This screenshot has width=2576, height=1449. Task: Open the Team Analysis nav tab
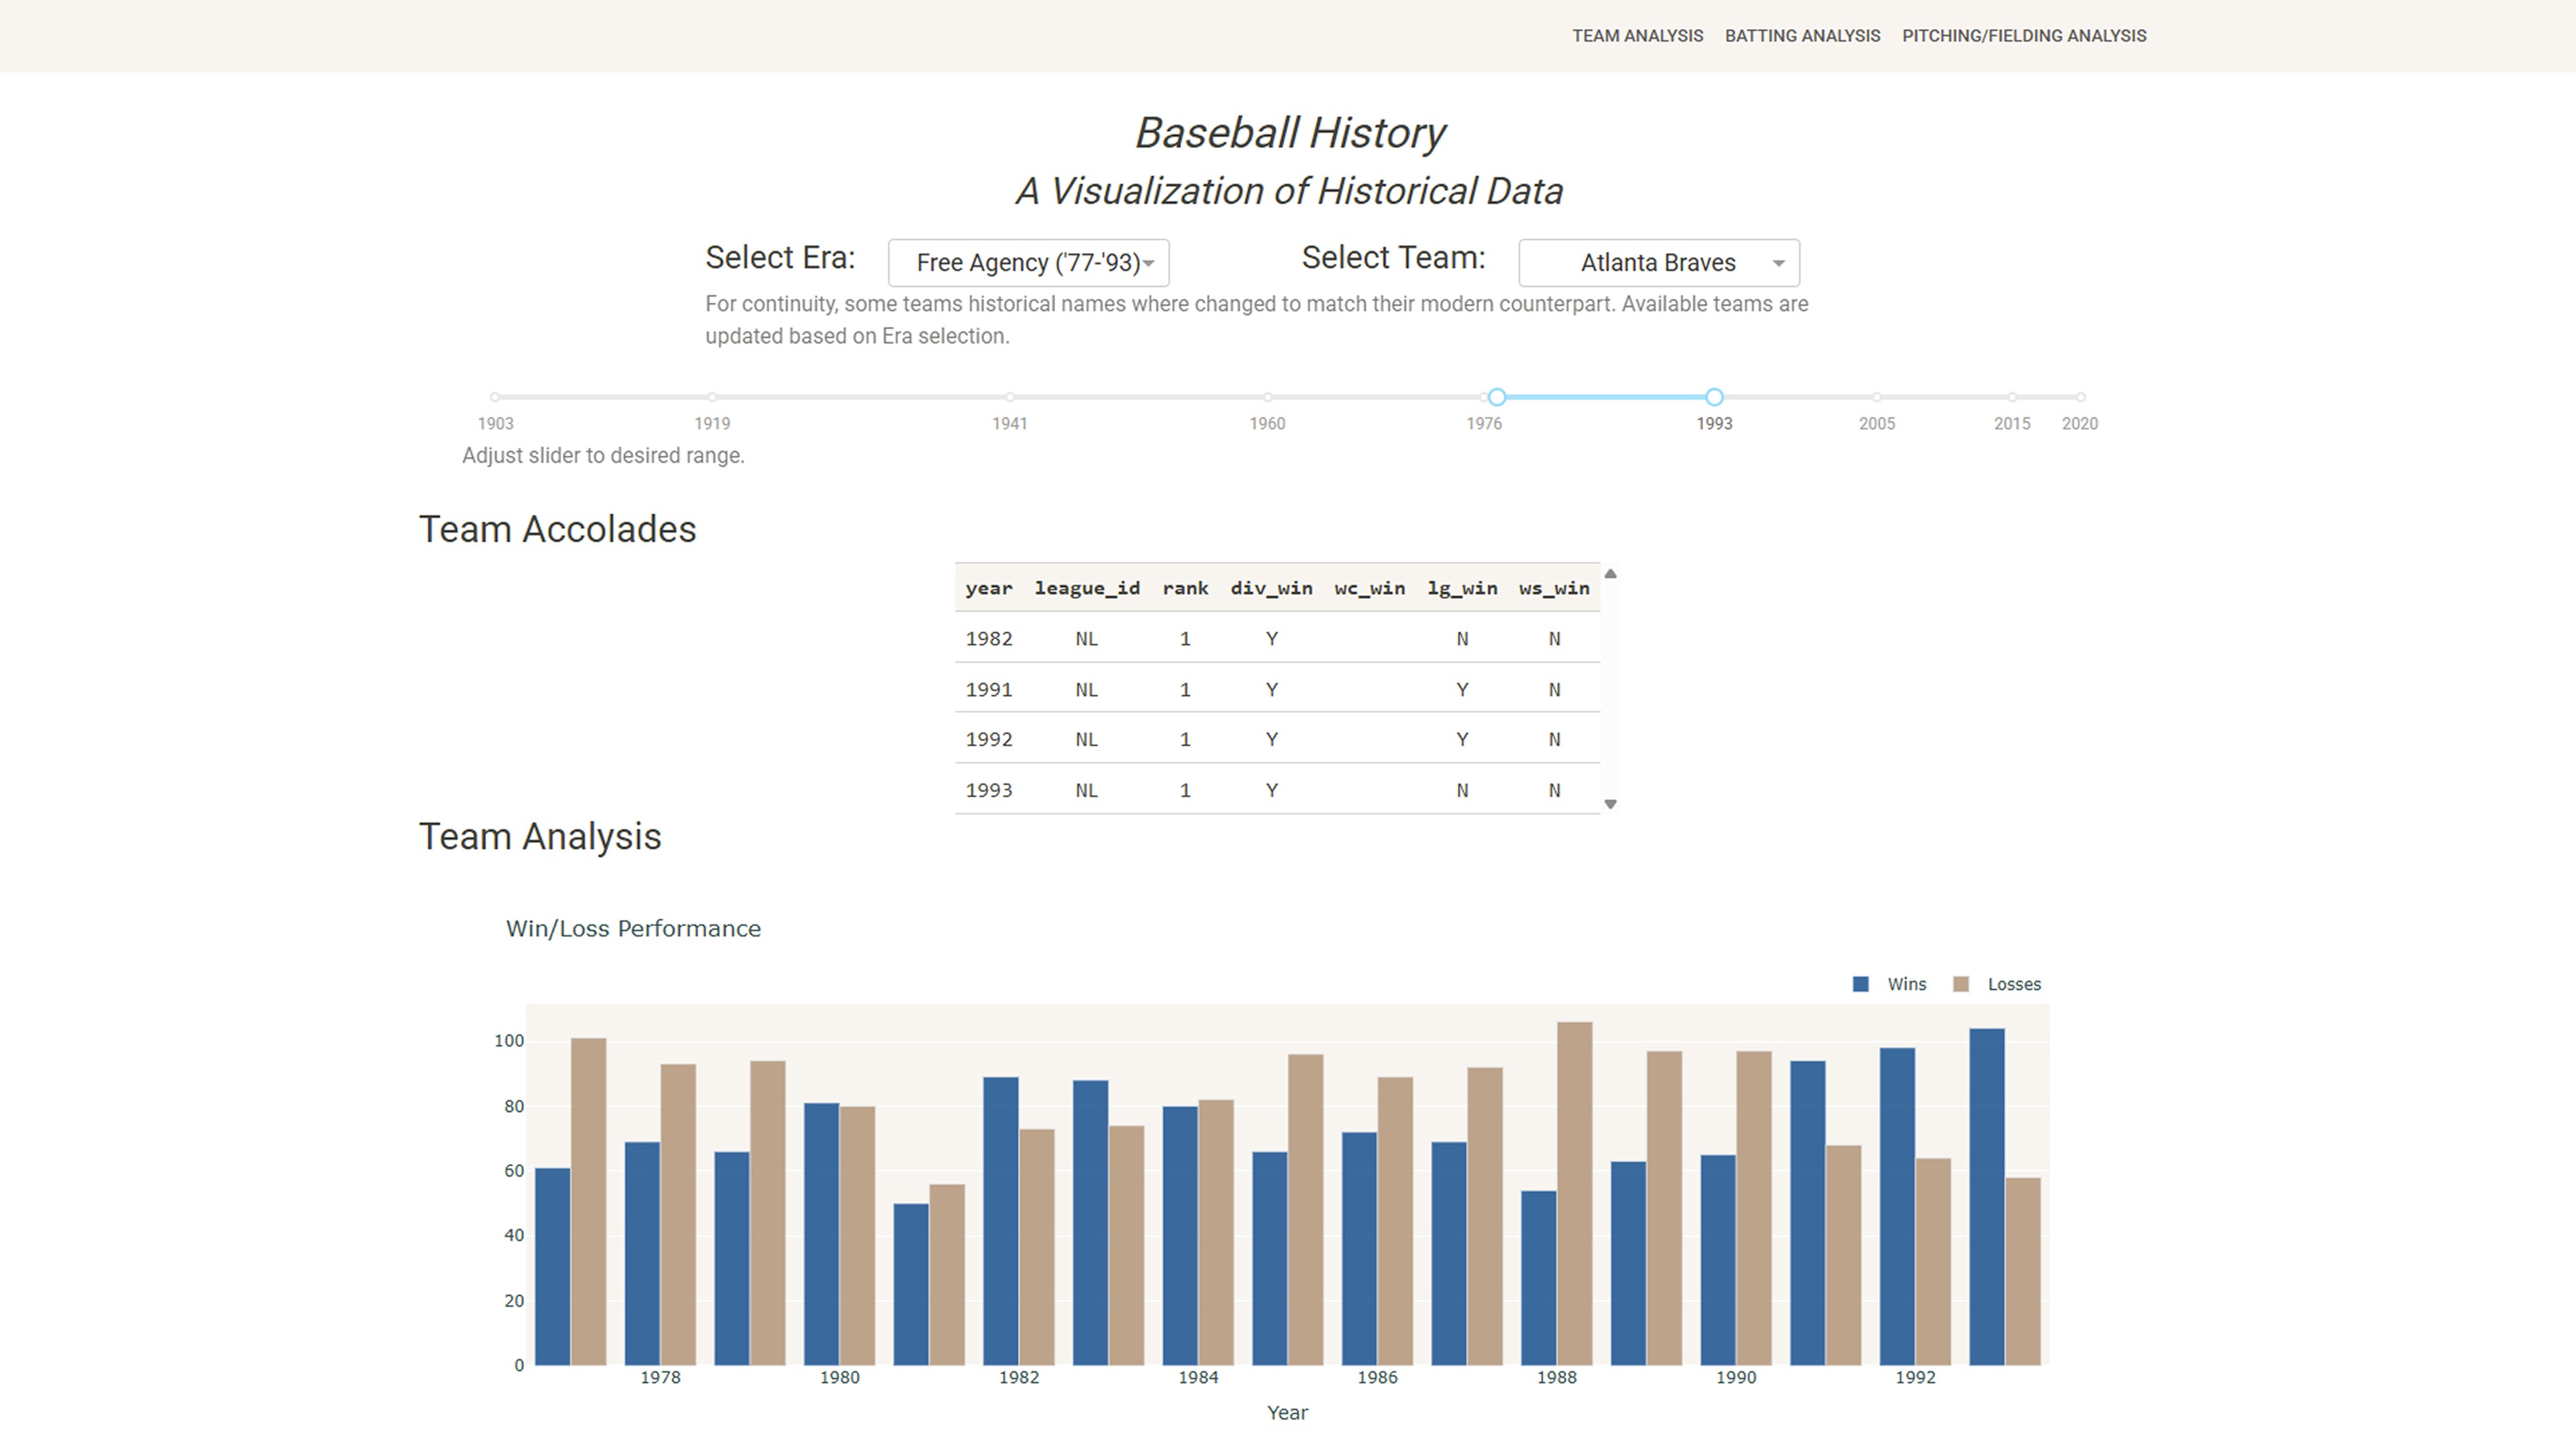(x=1637, y=36)
